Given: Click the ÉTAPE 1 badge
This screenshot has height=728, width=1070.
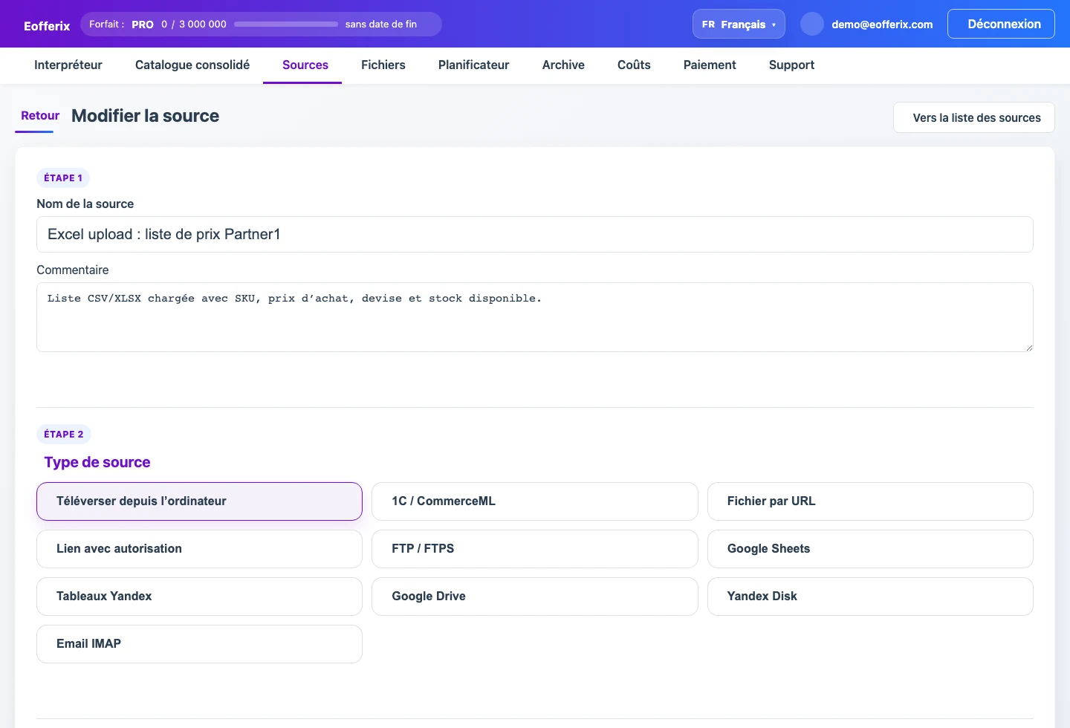Looking at the screenshot, I should [63, 178].
